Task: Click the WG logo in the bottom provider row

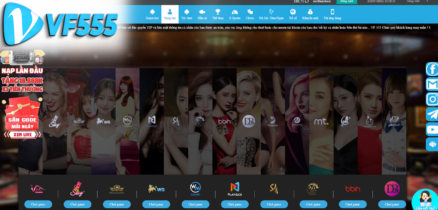Action: [156, 189]
